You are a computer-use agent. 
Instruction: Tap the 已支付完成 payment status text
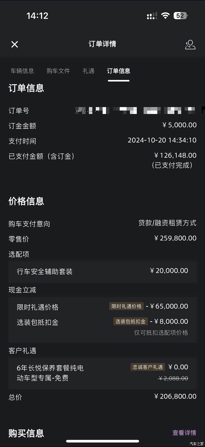coord(172,165)
